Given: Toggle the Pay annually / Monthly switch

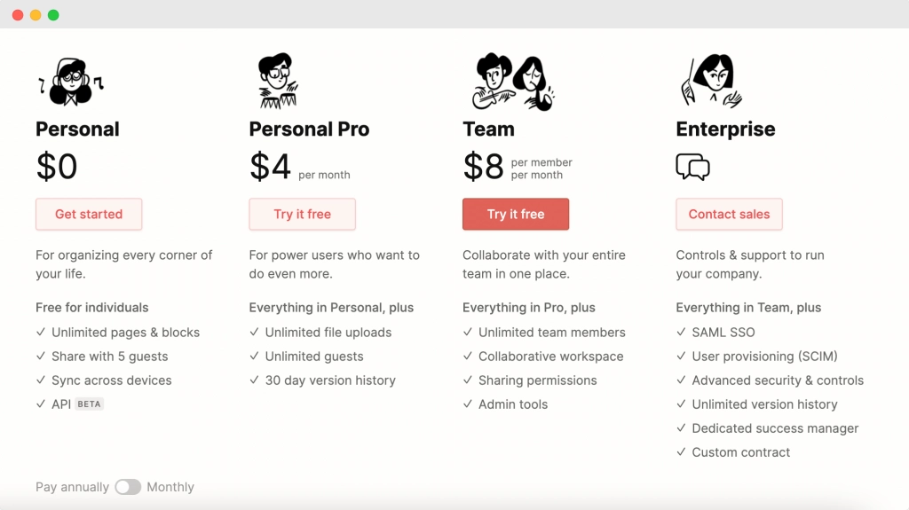Looking at the screenshot, I should (128, 487).
